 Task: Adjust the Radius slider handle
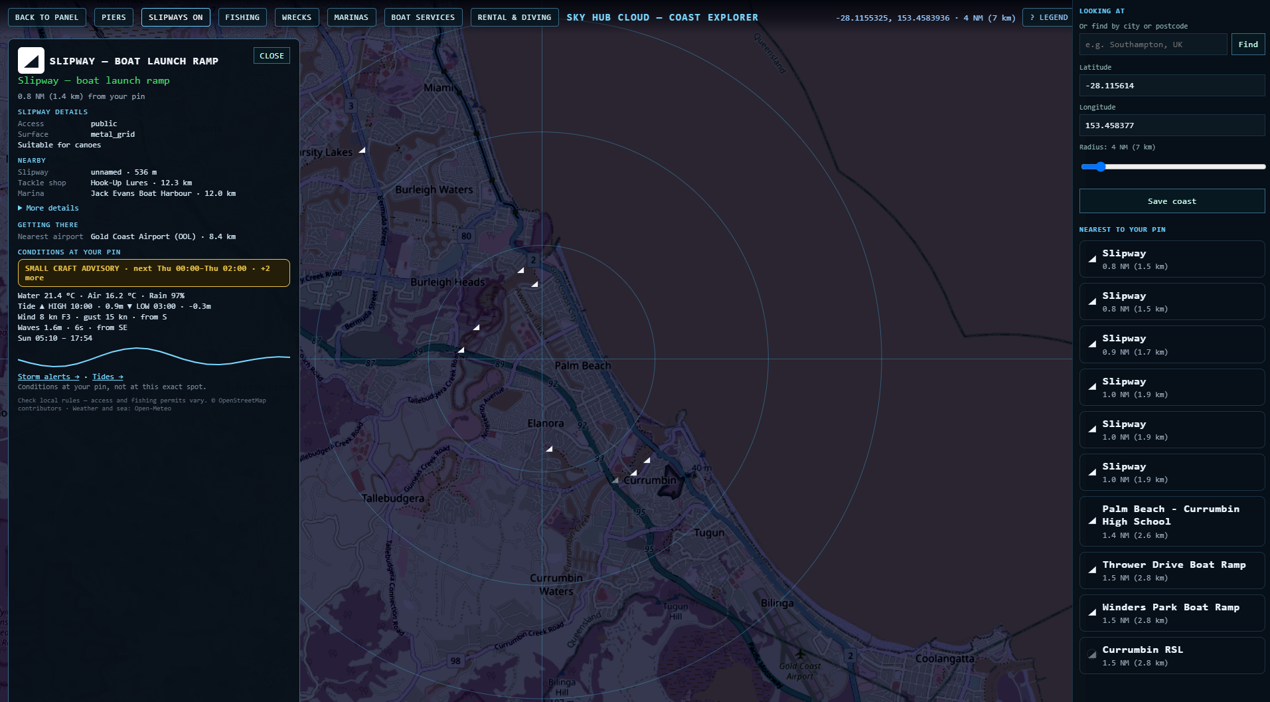click(1100, 167)
